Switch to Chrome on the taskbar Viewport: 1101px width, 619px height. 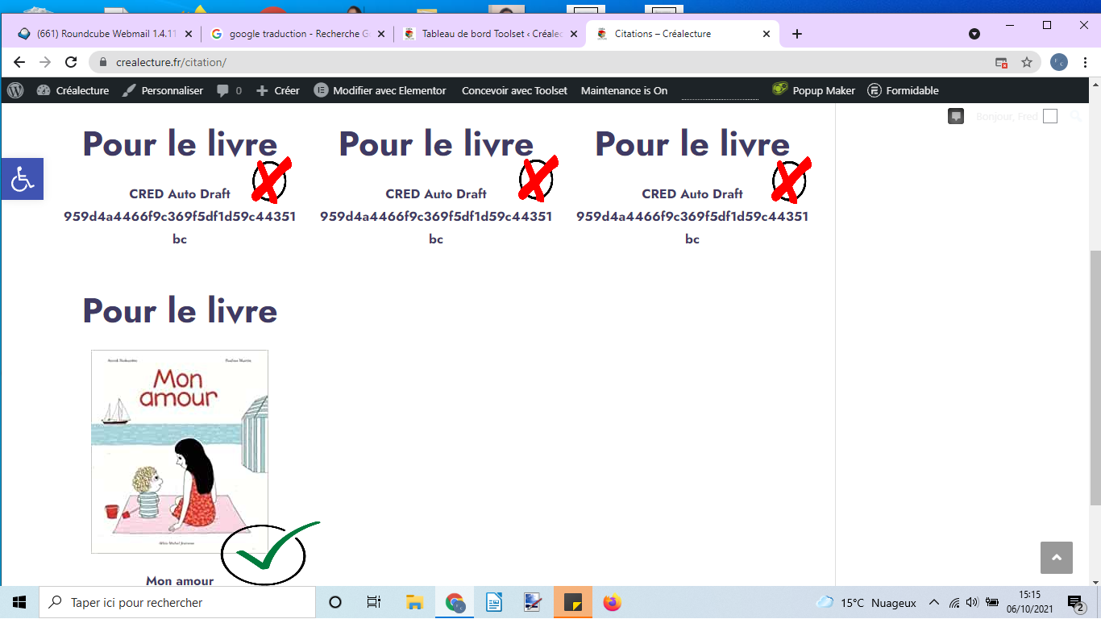coord(455,602)
